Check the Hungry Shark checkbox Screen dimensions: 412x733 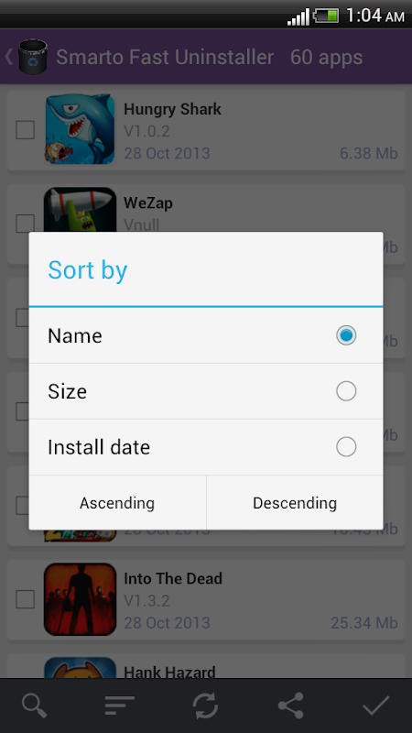(26, 129)
